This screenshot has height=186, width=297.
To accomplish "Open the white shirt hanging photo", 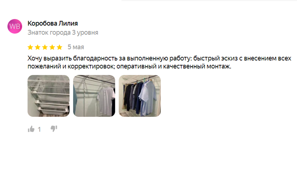I will pos(94,96).
